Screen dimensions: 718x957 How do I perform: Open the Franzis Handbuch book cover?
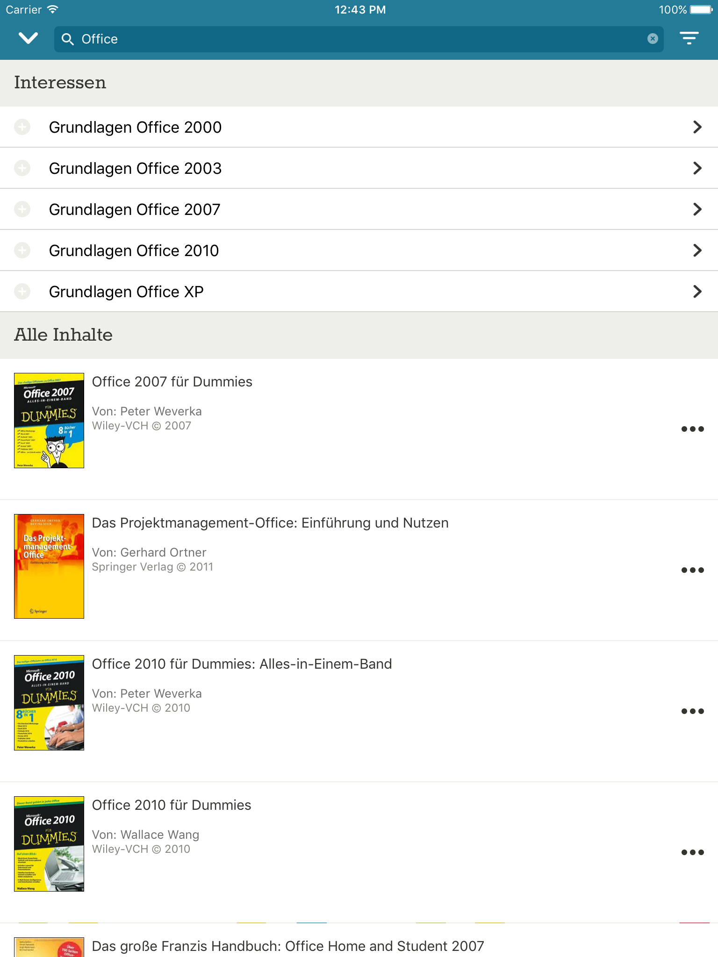click(49, 947)
